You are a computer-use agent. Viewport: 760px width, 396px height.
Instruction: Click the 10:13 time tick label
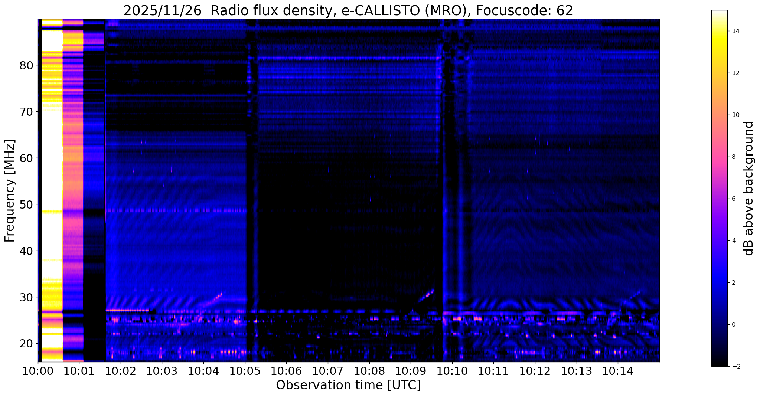point(576,371)
